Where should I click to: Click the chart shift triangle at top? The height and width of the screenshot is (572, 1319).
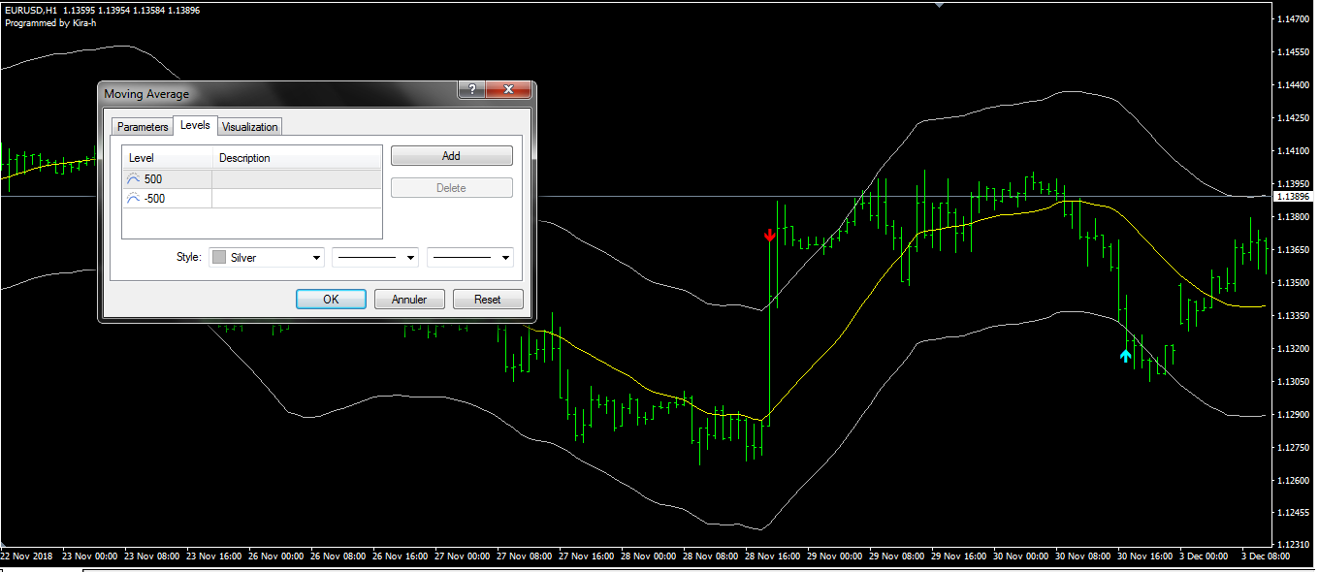(x=938, y=5)
